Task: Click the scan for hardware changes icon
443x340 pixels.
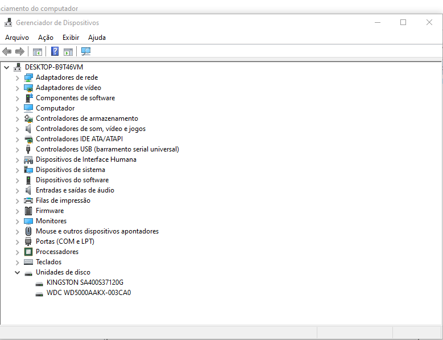Action: [x=86, y=51]
